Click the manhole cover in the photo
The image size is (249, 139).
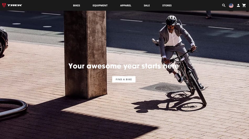(165, 87)
